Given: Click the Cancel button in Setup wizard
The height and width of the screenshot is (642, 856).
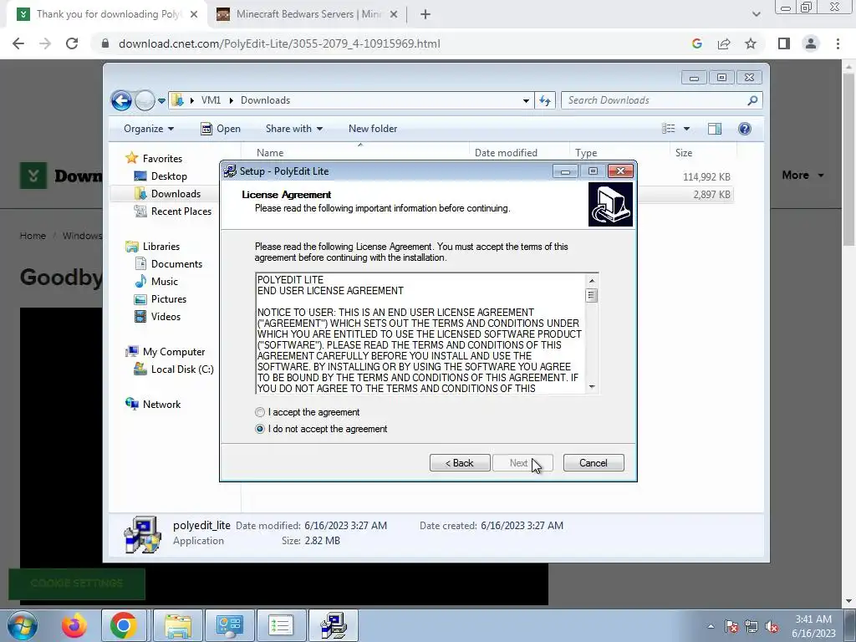Looking at the screenshot, I should (x=594, y=463).
